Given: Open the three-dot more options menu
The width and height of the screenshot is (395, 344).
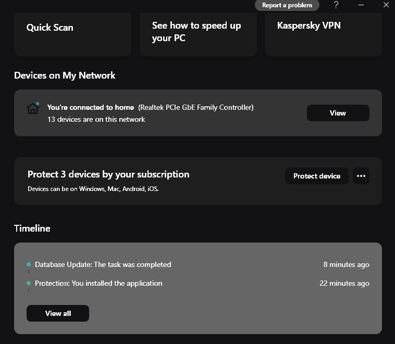Looking at the screenshot, I should (361, 176).
